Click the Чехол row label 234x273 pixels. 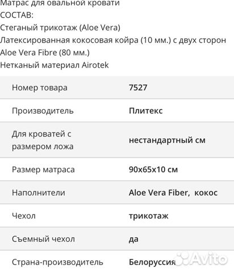[x=24, y=216]
